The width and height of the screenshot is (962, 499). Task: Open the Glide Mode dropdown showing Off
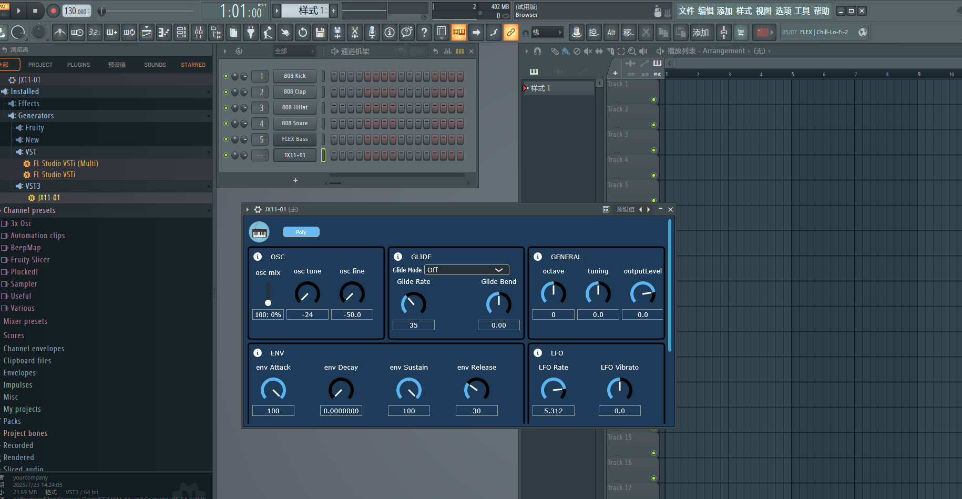click(x=467, y=270)
